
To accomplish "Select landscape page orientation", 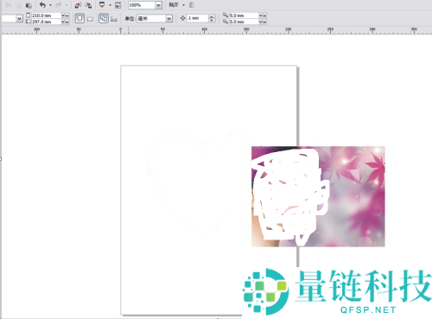I will coord(90,19).
